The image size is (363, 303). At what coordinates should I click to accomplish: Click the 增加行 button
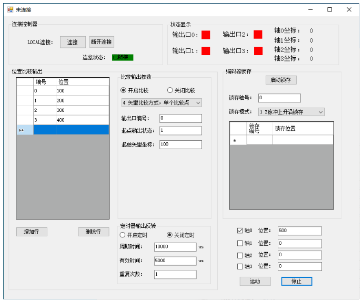pyautogui.click(x=32, y=232)
